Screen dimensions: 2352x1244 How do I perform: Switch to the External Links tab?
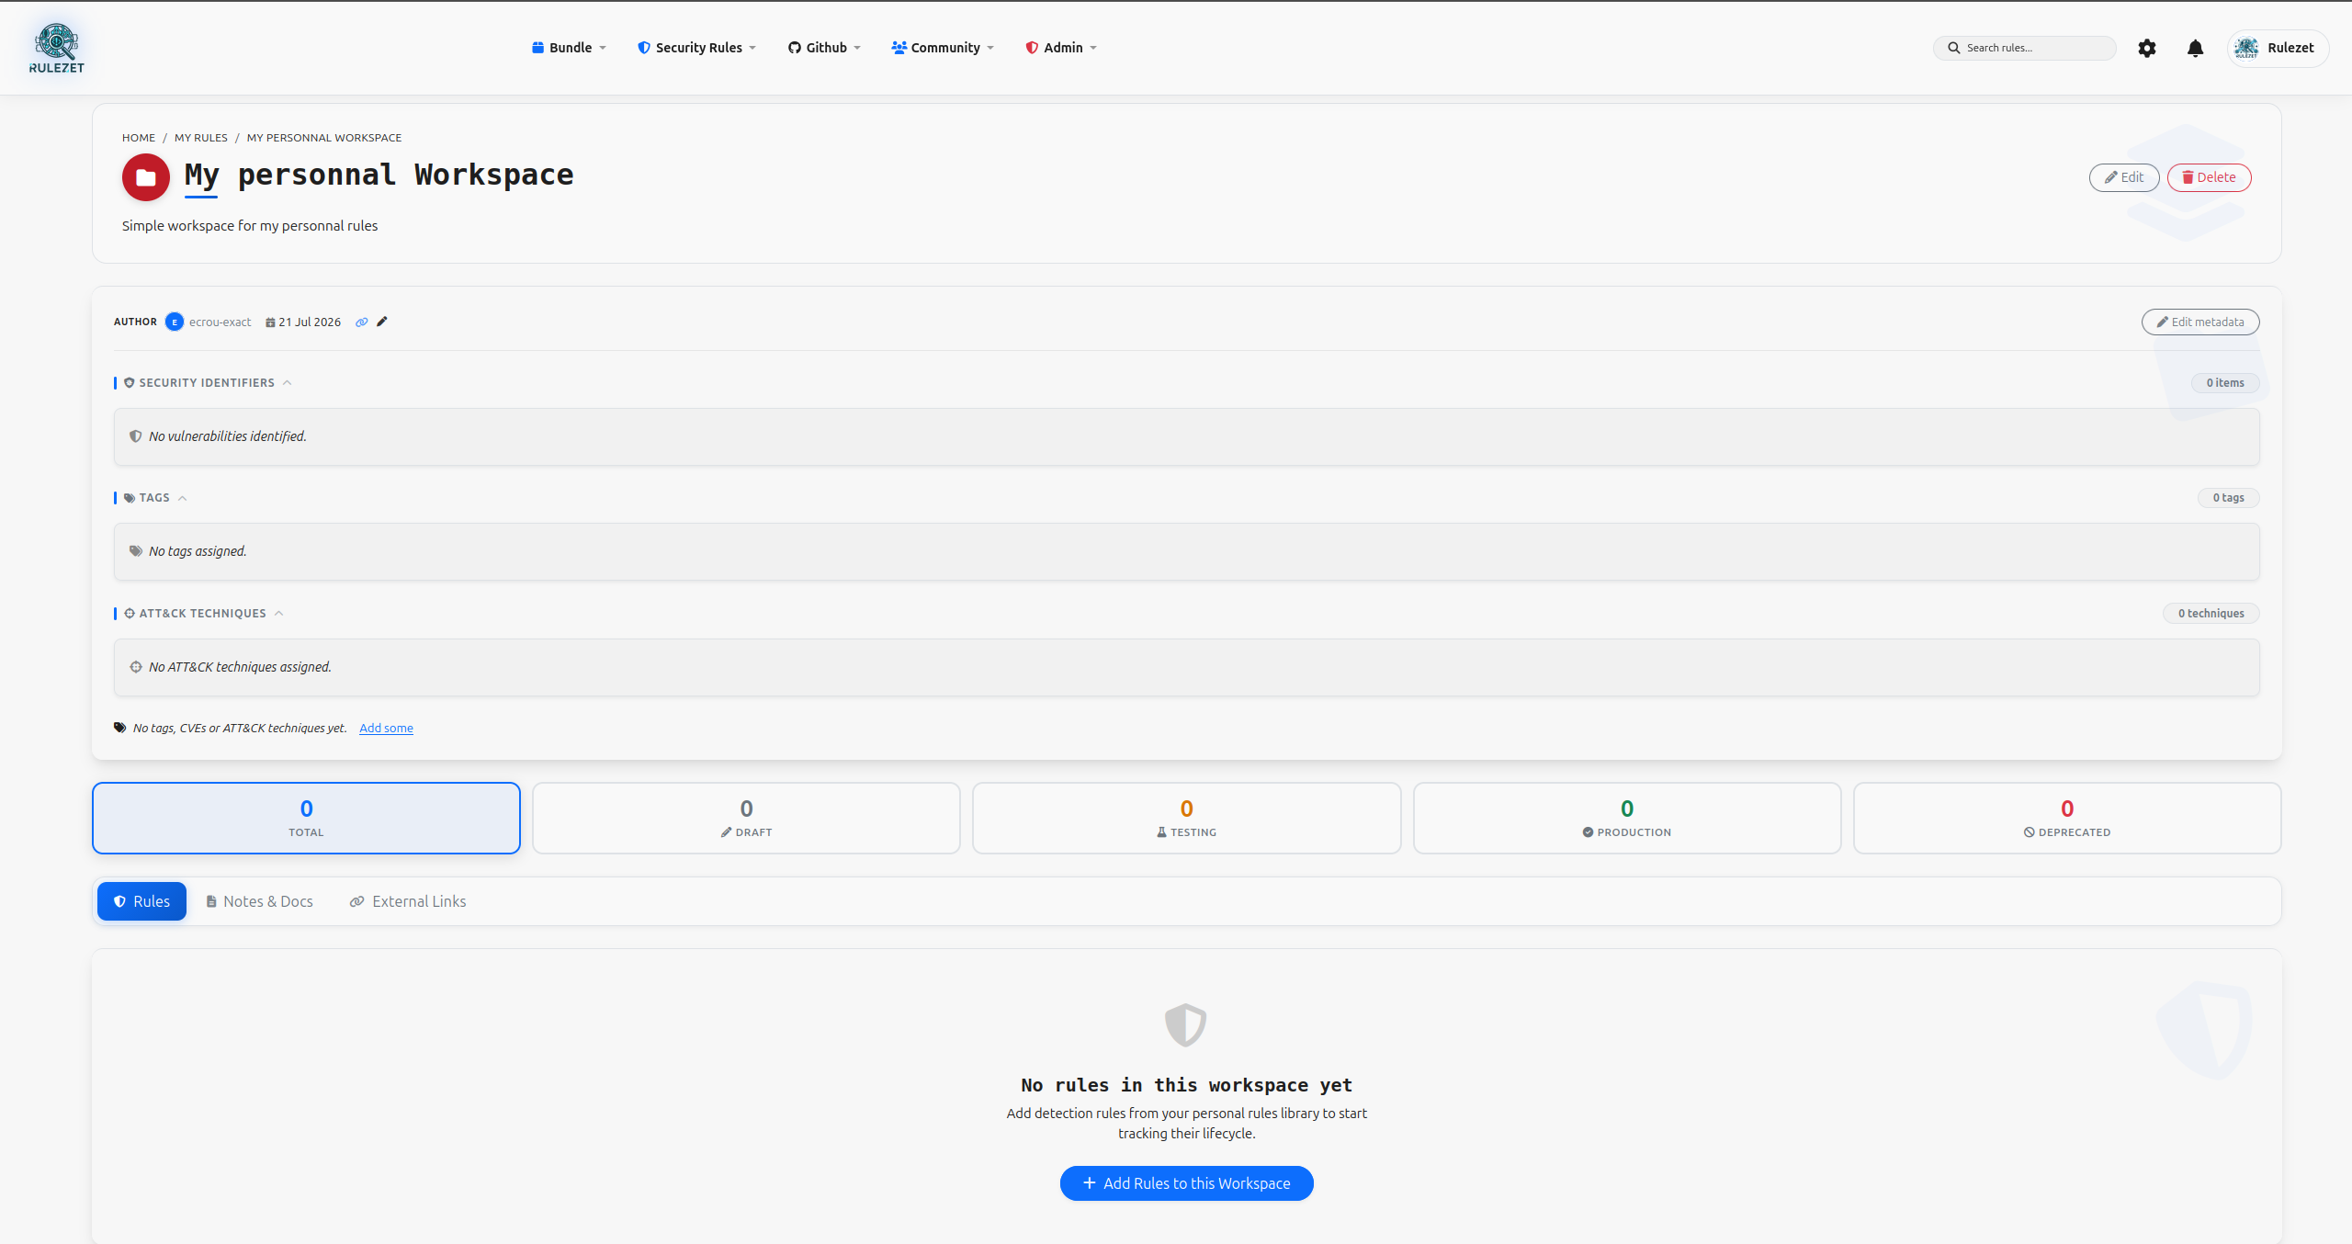click(x=408, y=901)
